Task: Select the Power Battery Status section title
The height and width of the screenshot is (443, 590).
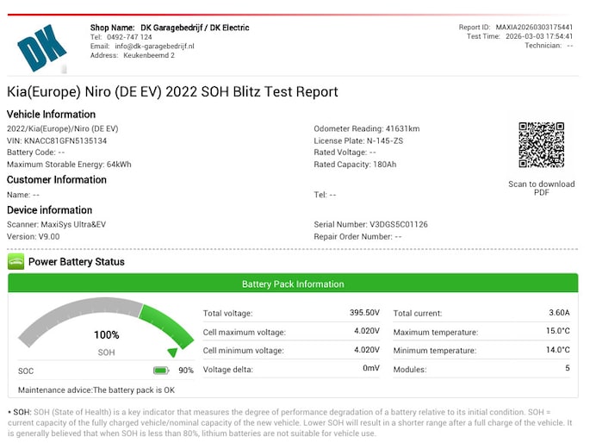Action: 76,262
